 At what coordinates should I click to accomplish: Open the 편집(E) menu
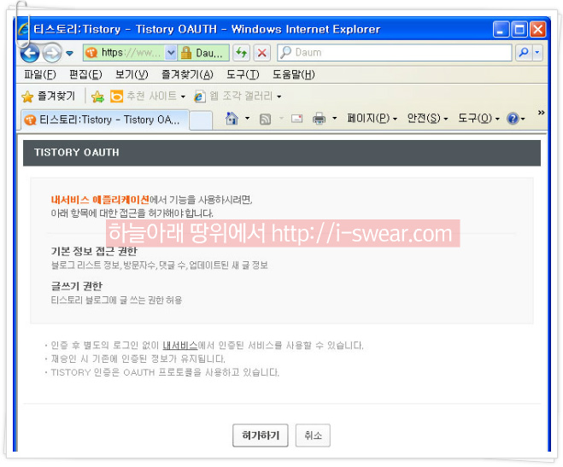[85, 74]
